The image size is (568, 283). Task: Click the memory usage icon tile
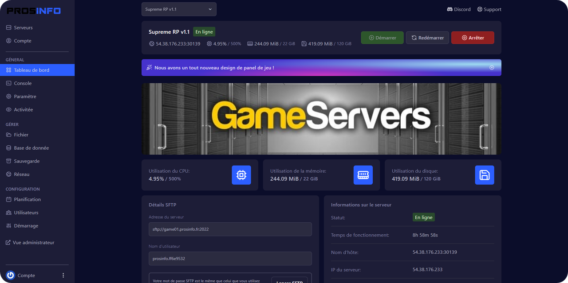[363, 175]
